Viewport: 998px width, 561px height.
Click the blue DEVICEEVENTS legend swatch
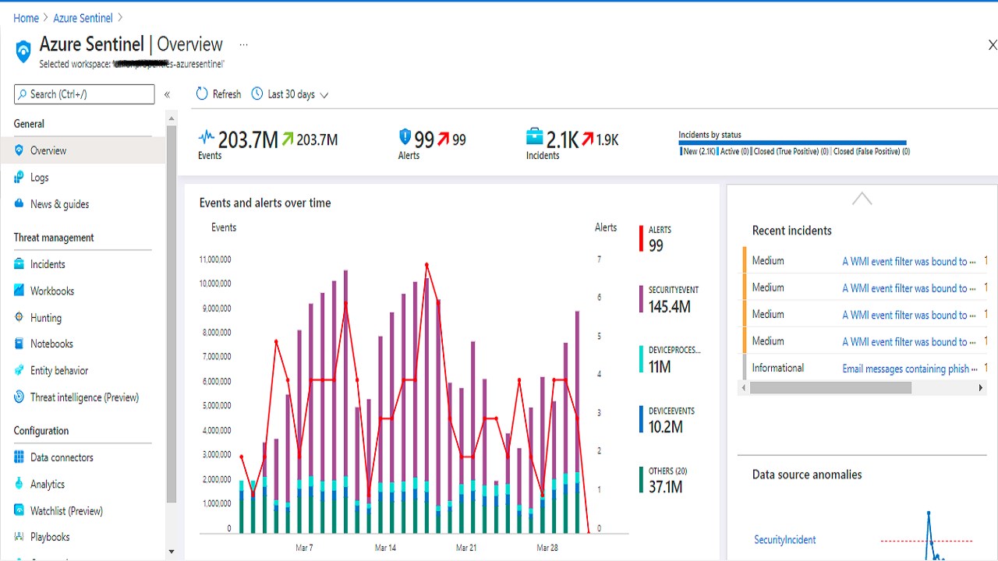642,420
